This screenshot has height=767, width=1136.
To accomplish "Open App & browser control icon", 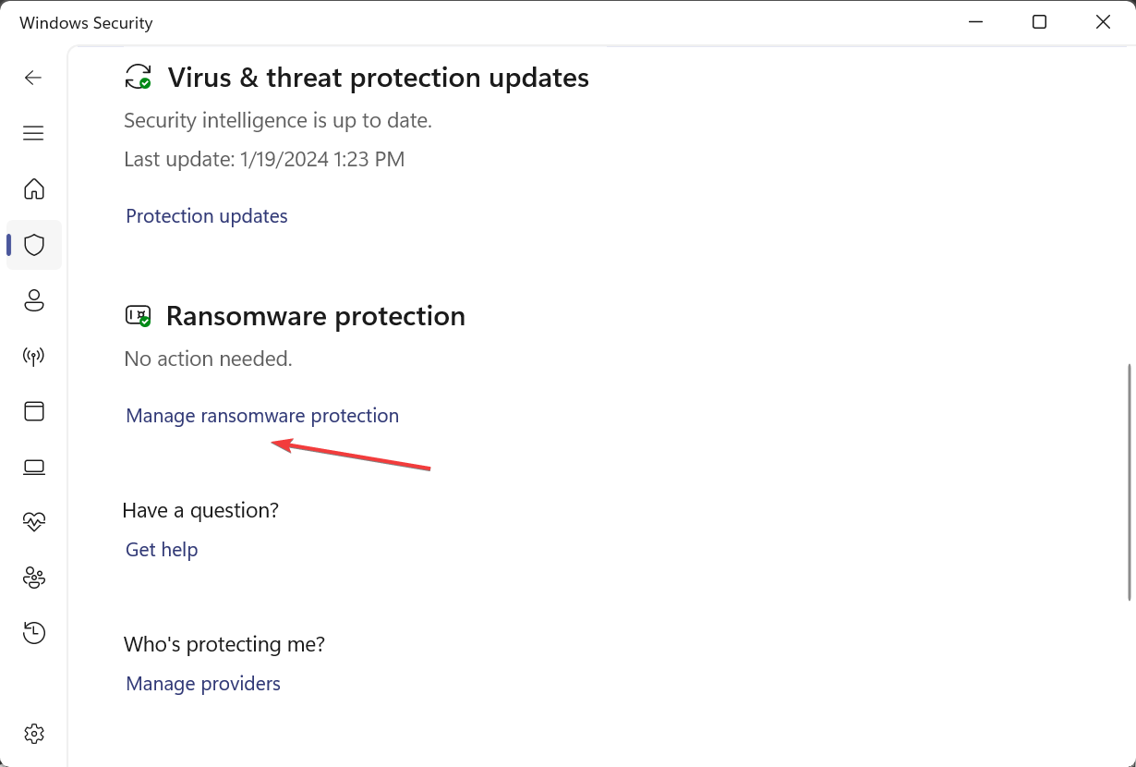I will [x=34, y=411].
